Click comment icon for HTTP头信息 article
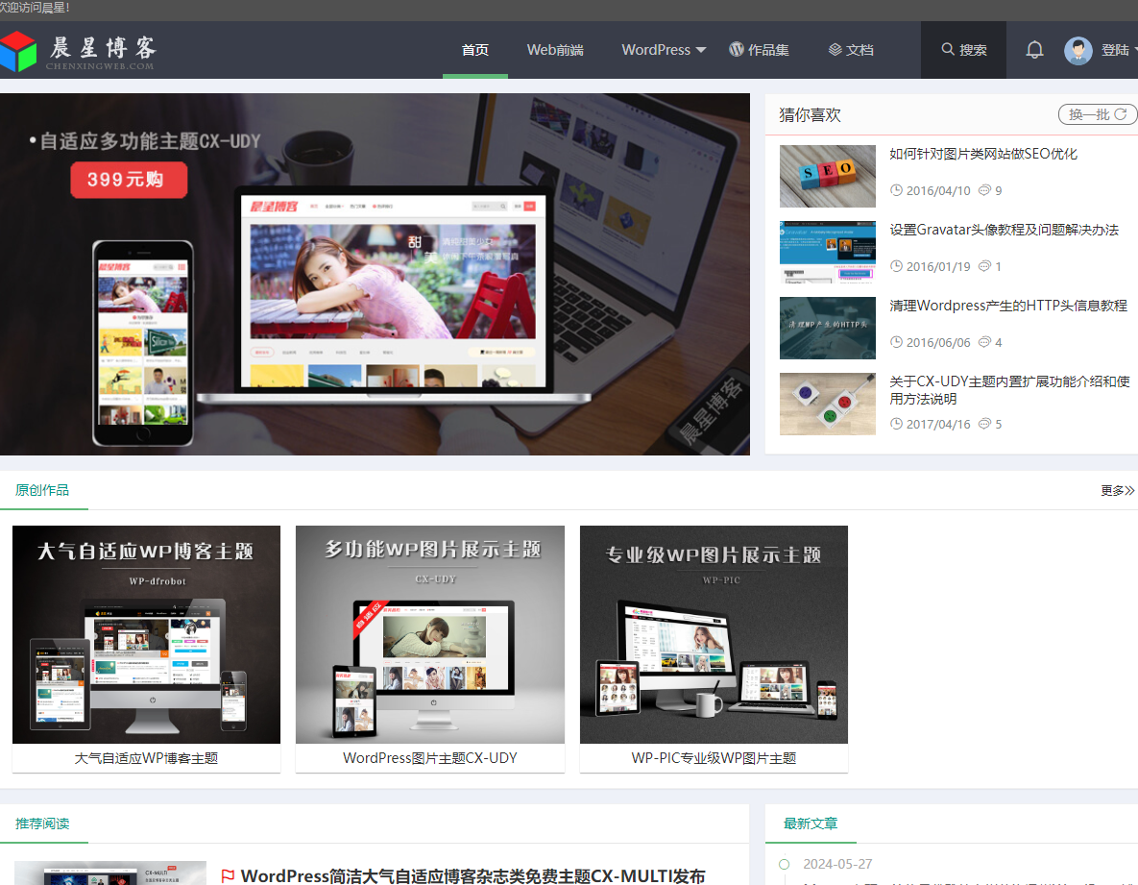Viewport: 1138px width, 885px height. (984, 342)
